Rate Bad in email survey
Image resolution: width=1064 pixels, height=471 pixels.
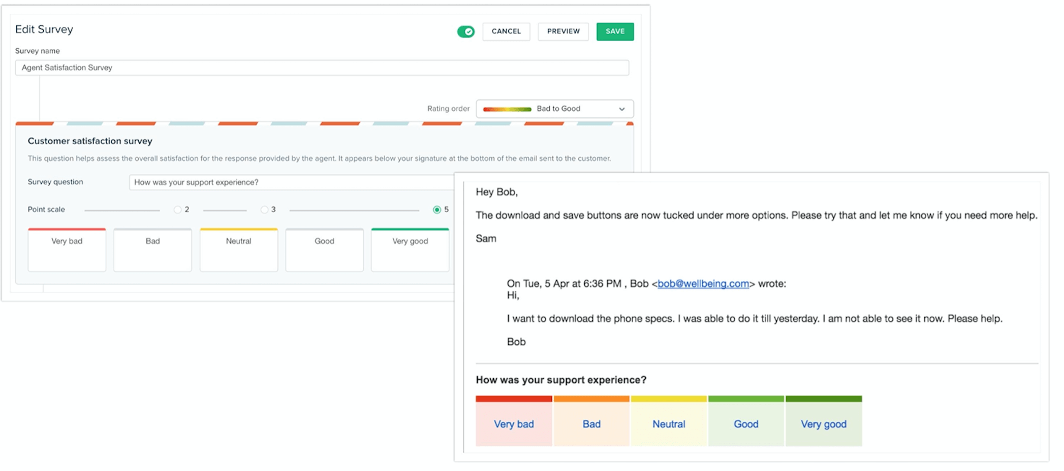point(591,421)
